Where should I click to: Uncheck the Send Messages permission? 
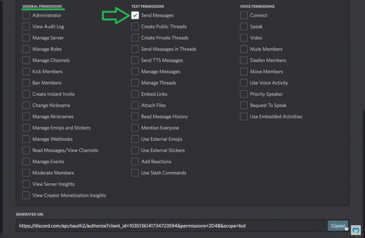pos(135,15)
